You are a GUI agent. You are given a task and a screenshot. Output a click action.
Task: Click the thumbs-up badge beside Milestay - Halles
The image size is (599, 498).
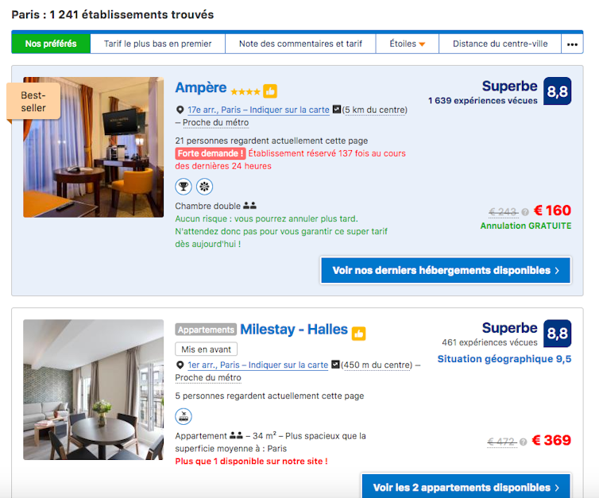point(358,334)
